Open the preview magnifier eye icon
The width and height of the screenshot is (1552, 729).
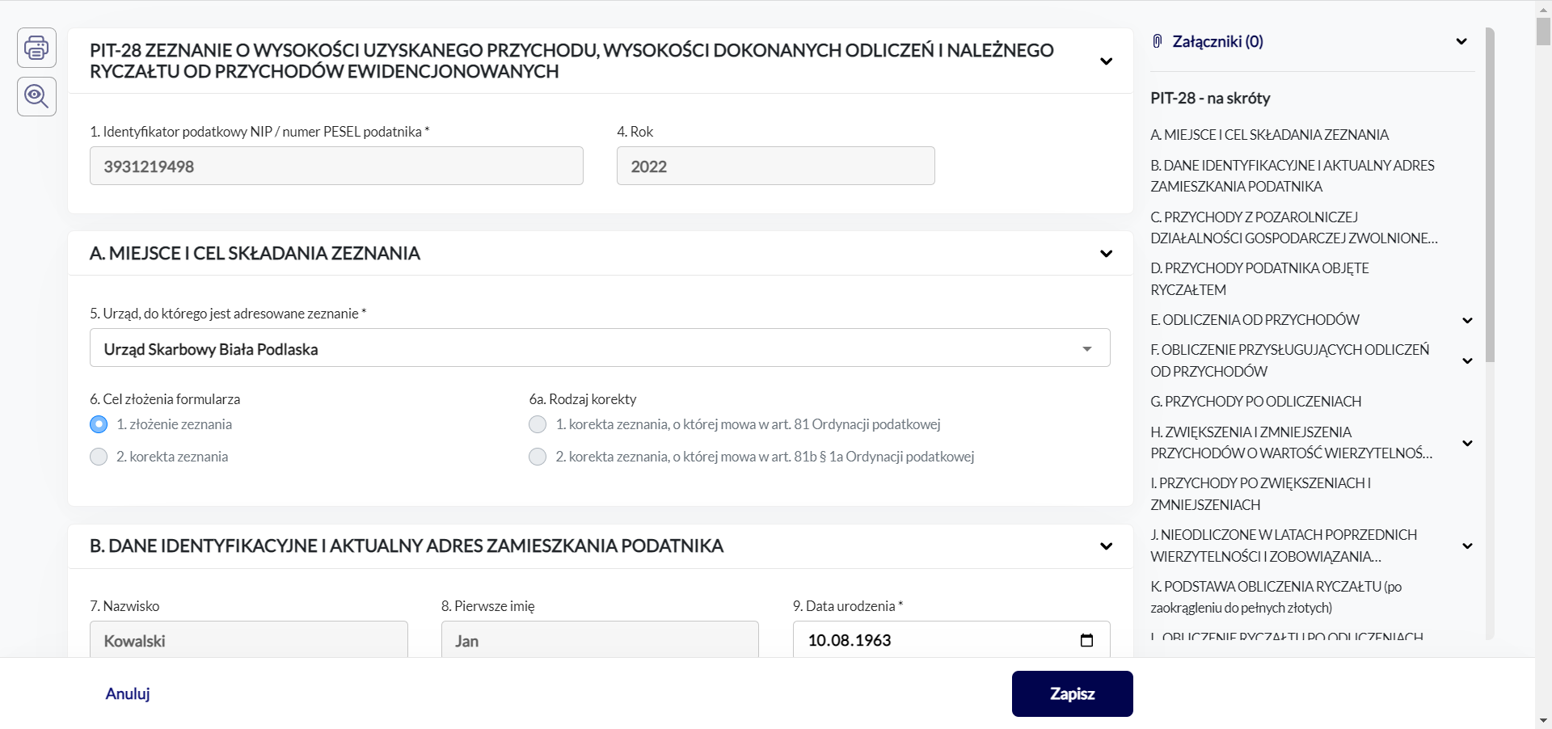(x=36, y=96)
